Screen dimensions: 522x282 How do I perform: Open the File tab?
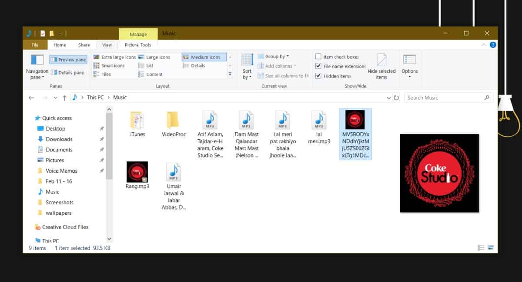(35, 45)
